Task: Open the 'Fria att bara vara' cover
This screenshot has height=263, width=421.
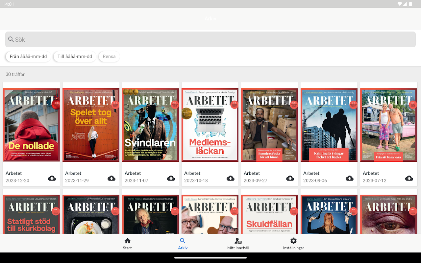Action: (389, 125)
